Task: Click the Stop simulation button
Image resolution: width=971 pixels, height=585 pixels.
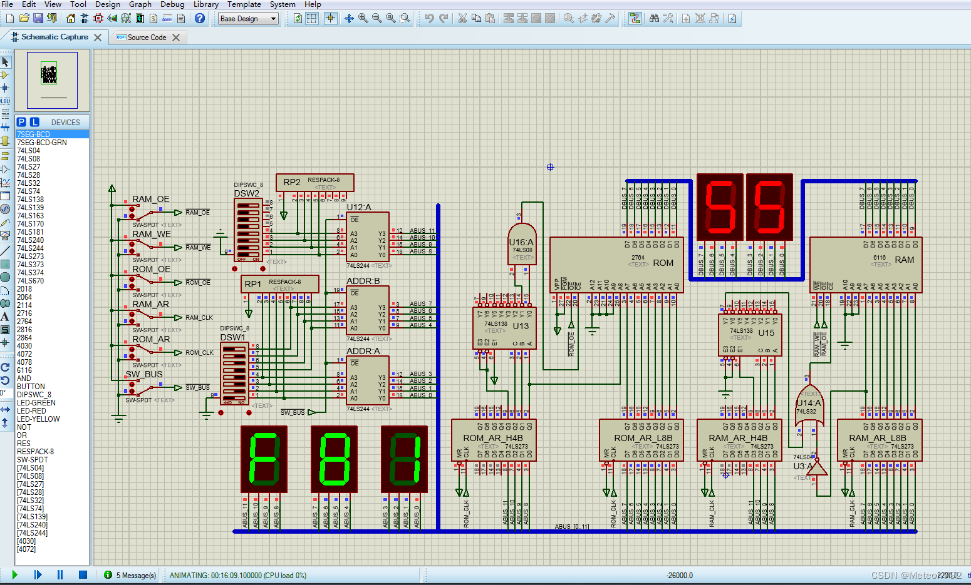Action: pyautogui.click(x=83, y=574)
